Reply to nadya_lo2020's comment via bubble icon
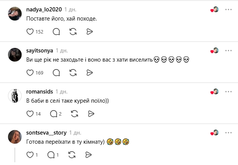Image resolution: width=238 pixels, height=165 pixels. tap(56, 32)
